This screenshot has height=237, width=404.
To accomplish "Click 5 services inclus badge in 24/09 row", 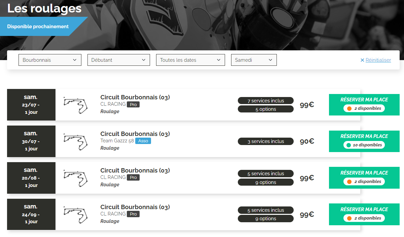I will [x=266, y=210].
